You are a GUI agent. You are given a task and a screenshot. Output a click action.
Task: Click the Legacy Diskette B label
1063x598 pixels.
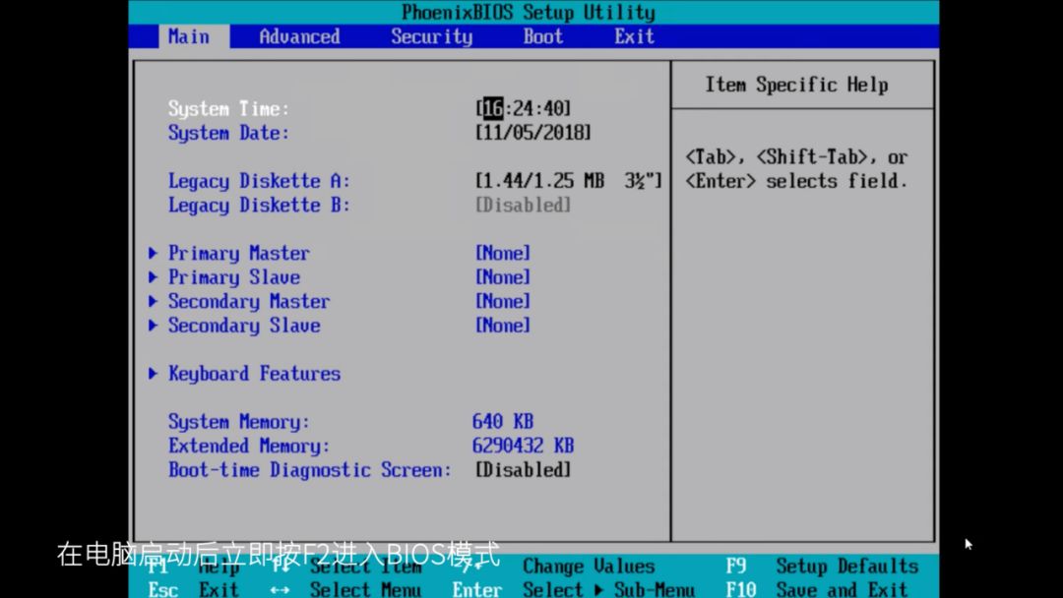click(x=259, y=206)
